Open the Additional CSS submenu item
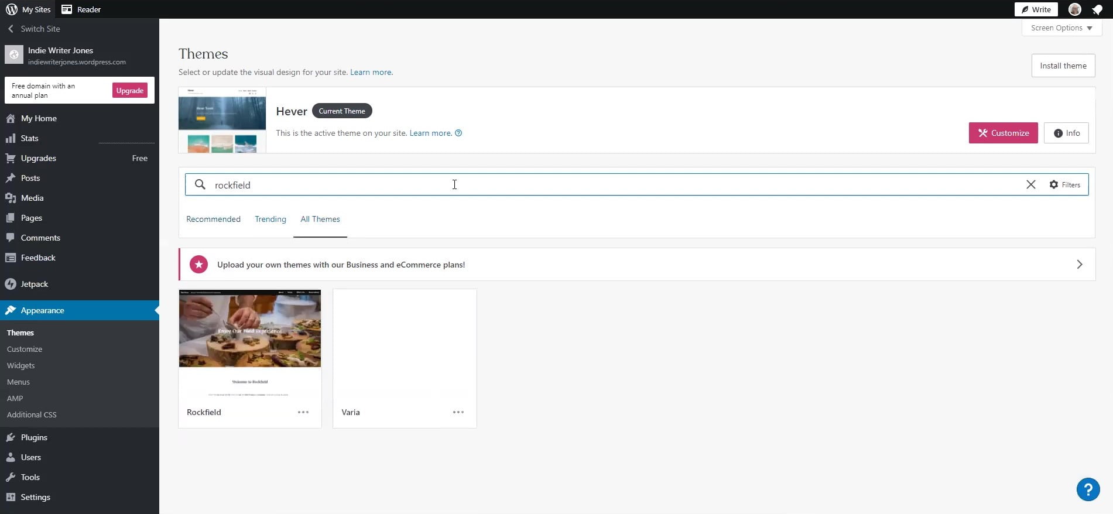This screenshot has width=1113, height=514. click(32, 414)
